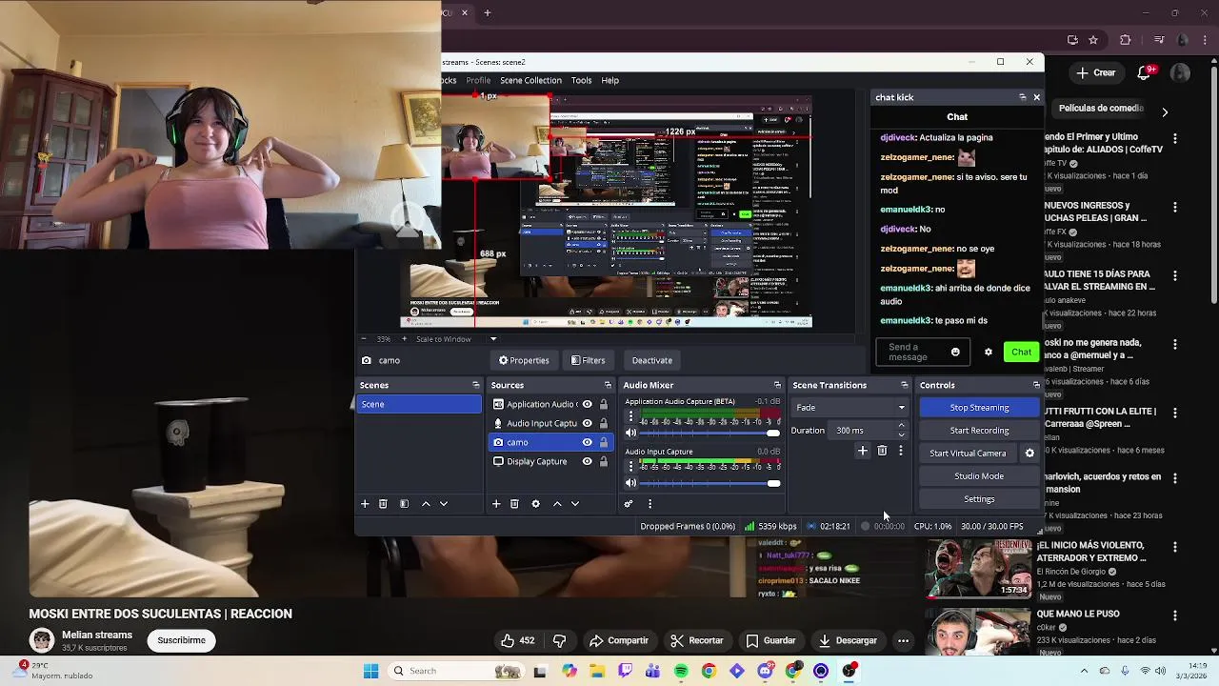Open Audio Input Capture mixer options menu
The height and width of the screenshot is (686, 1219).
tap(629, 467)
